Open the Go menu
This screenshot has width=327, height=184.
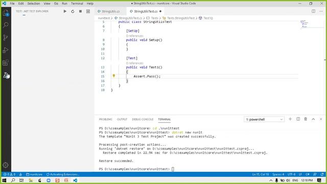[x=56, y=4]
